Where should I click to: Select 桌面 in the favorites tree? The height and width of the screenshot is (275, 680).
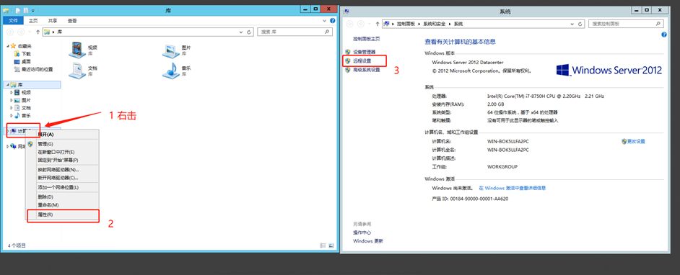26,61
